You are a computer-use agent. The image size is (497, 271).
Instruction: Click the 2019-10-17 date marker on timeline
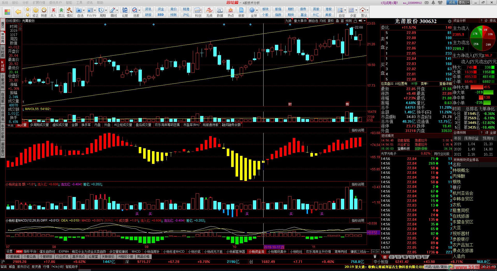click(x=274, y=247)
